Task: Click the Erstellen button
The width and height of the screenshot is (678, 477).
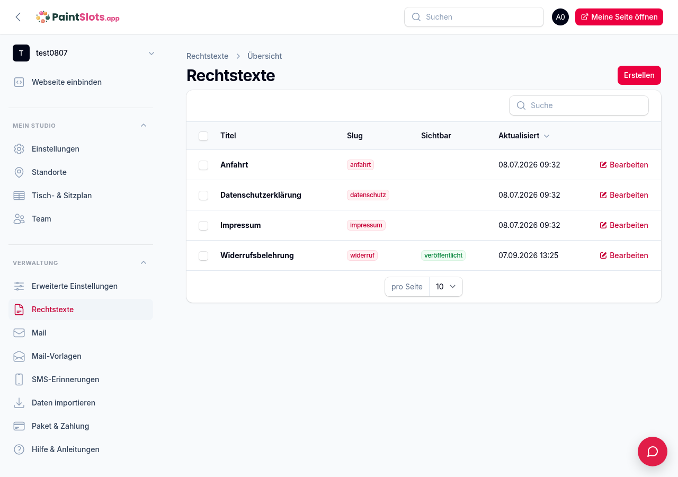Action: tap(639, 75)
